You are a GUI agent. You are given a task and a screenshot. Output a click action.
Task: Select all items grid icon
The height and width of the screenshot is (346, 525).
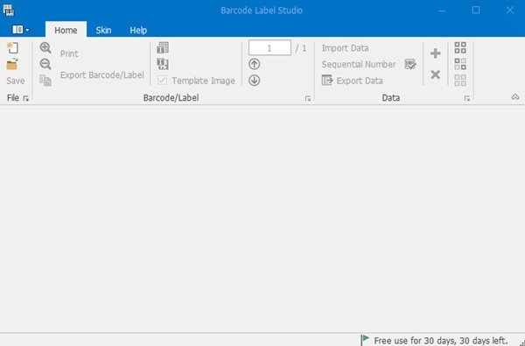pos(460,47)
